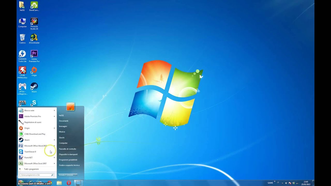
Task: Open Giochi in Start menu
Action: (62, 138)
